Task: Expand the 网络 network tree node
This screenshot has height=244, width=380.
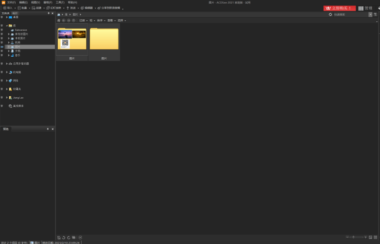Action: click(7, 80)
